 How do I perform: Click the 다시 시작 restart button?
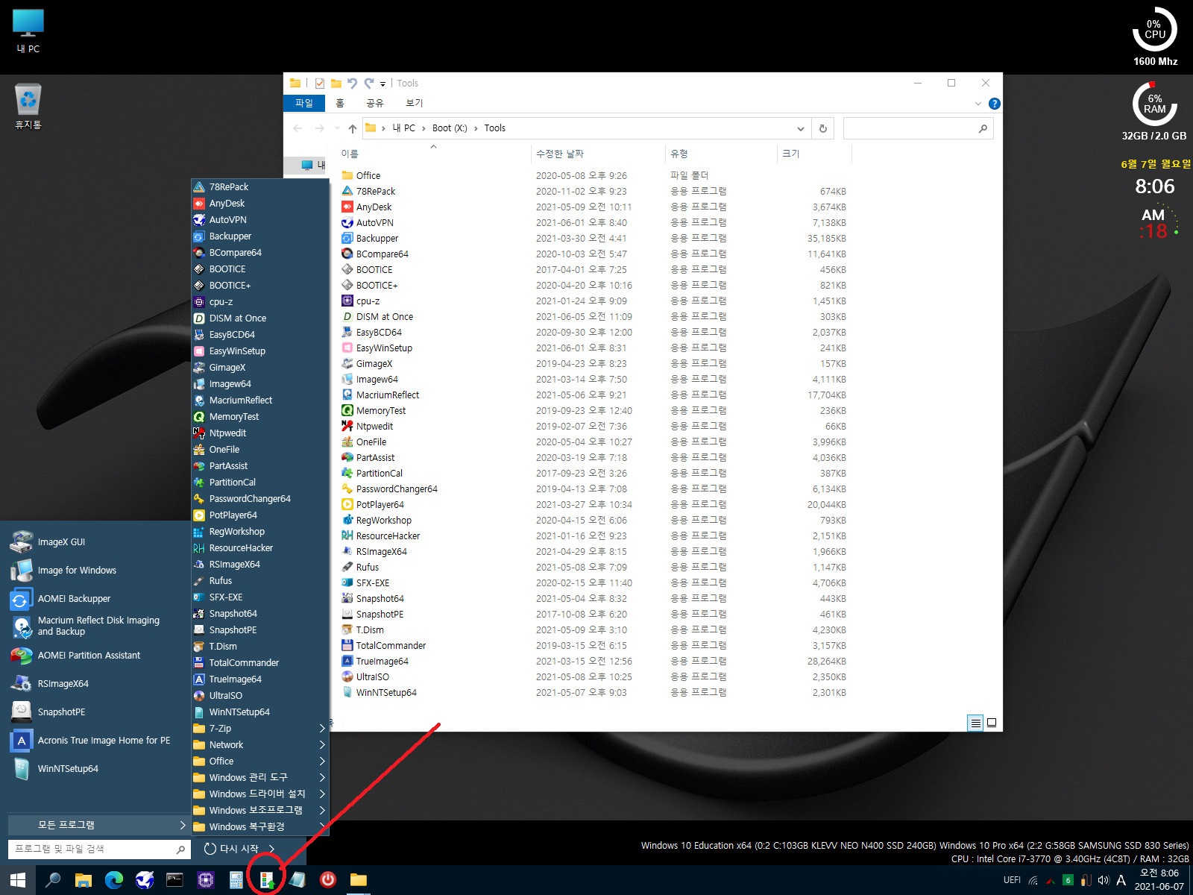pos(231,849)
